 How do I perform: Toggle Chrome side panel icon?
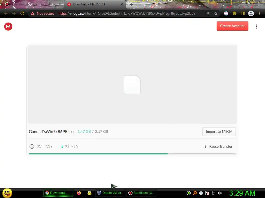tap(243, 13)
